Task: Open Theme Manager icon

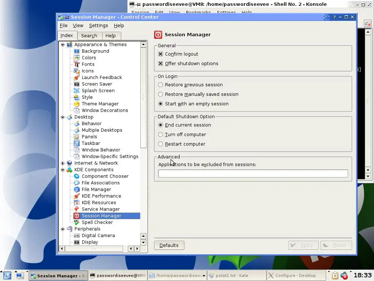Action: pyautogui.click(x=77, y=104)
